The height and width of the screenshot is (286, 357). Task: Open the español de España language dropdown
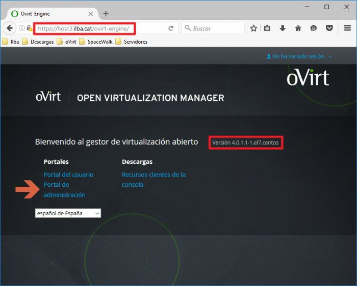pyautogui.click(x=68, y=213)
